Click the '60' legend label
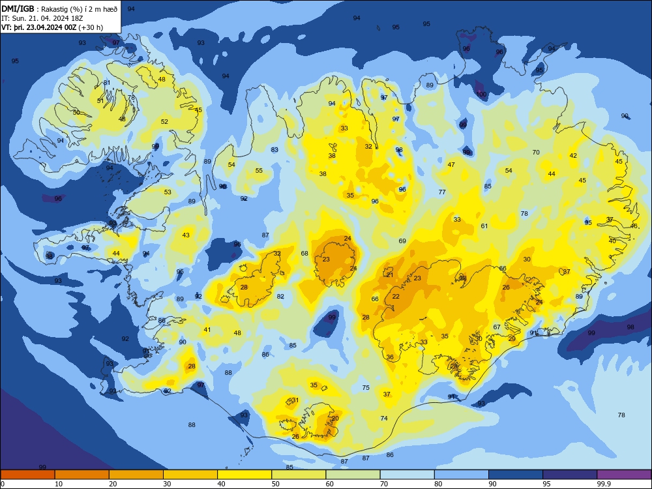This screenshot has height=489, width=652. coord(330,484)
